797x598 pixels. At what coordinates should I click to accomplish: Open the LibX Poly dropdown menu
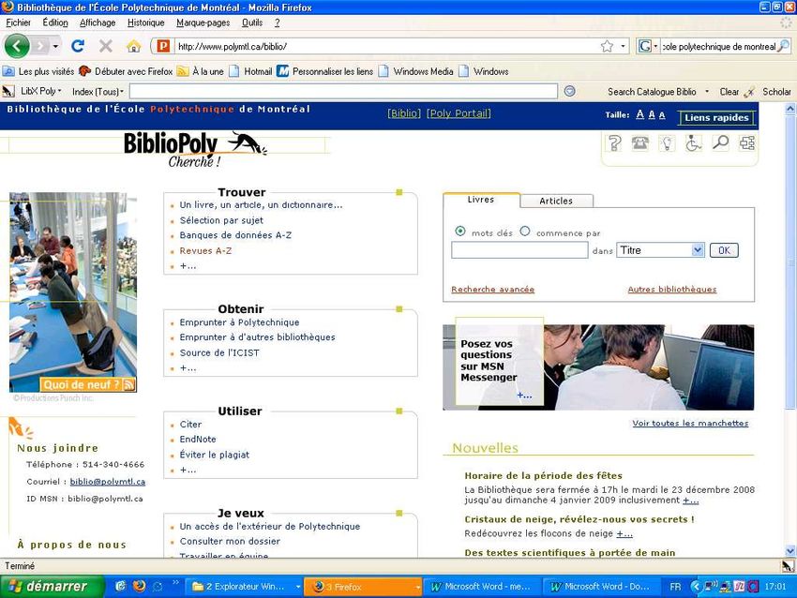tap(39, 92)
